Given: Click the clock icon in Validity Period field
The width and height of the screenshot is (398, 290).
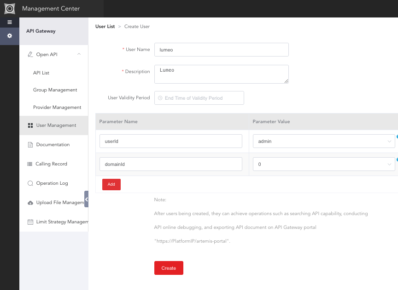Looking at the screenshot, I should 160,98.
